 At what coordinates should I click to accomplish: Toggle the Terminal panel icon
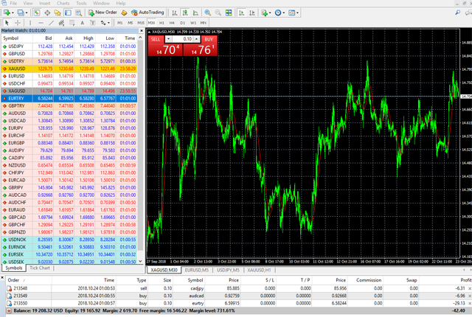tap(68, 13)
